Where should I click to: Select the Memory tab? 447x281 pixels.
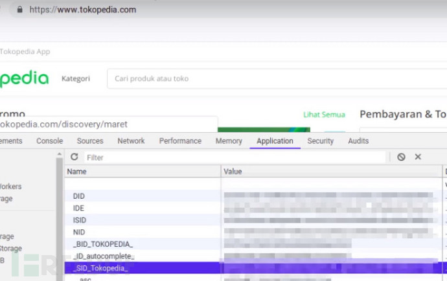click(x=229, y=140)
